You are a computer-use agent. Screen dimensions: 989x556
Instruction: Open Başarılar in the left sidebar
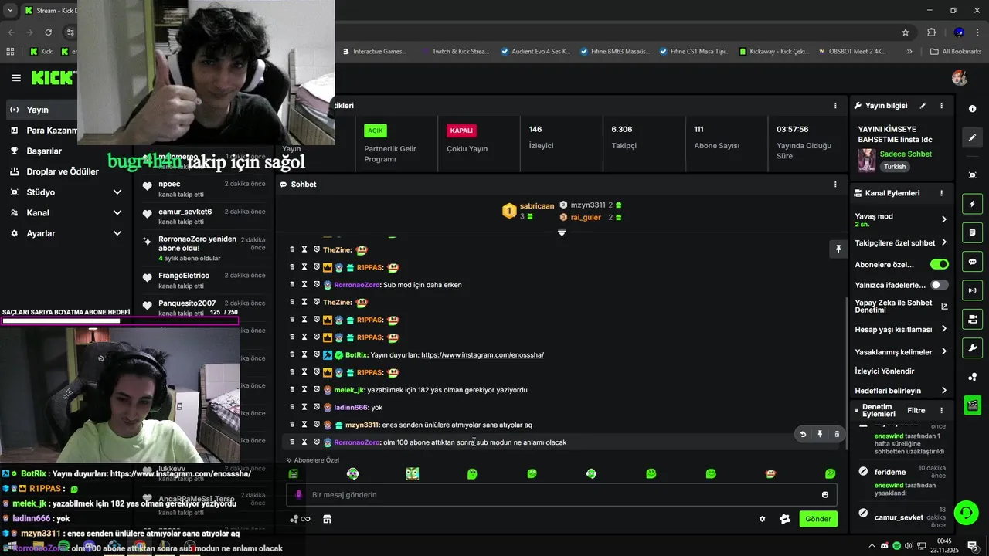(44, 151)
